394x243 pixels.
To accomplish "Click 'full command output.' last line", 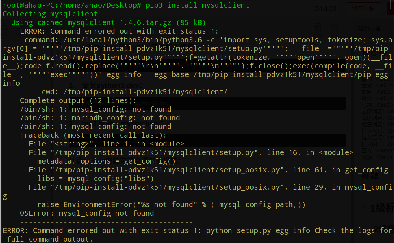I will [50, 239].
